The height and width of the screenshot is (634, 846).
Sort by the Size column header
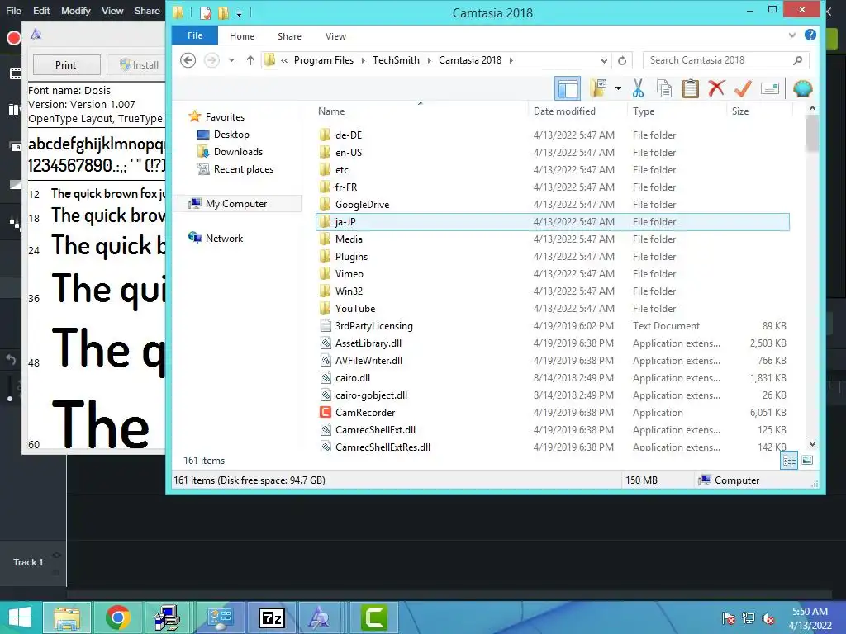[740, 111]
